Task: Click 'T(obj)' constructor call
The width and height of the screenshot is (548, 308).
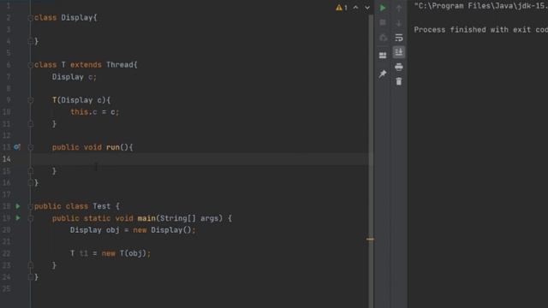Action: 133,253
